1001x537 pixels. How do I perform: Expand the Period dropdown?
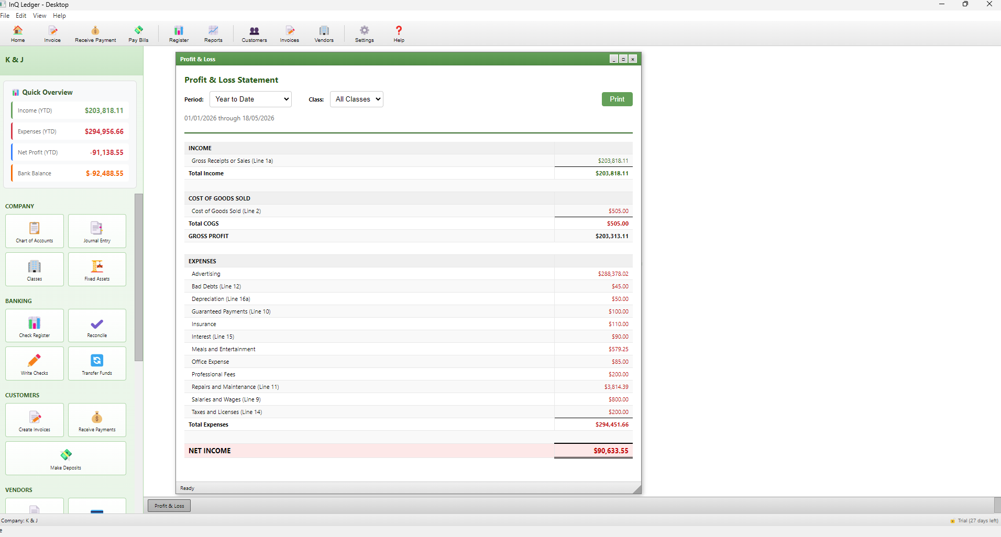point(250,99)
